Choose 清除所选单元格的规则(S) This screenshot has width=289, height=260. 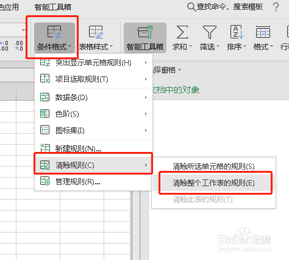coord(213,167)
